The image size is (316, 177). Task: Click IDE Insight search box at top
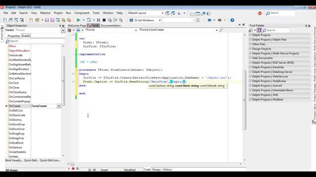point(280,13)
